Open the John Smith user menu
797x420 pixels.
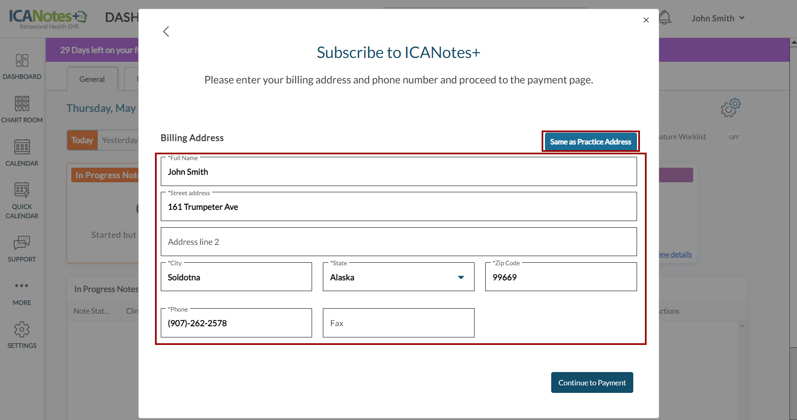[718, 18]
